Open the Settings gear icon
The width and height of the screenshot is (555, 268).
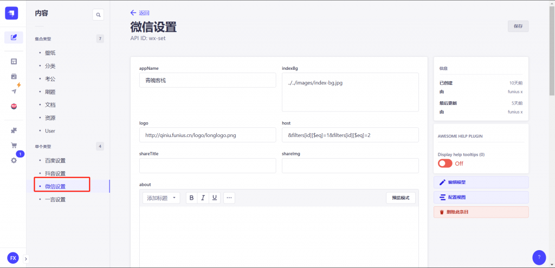click(14, 160)
